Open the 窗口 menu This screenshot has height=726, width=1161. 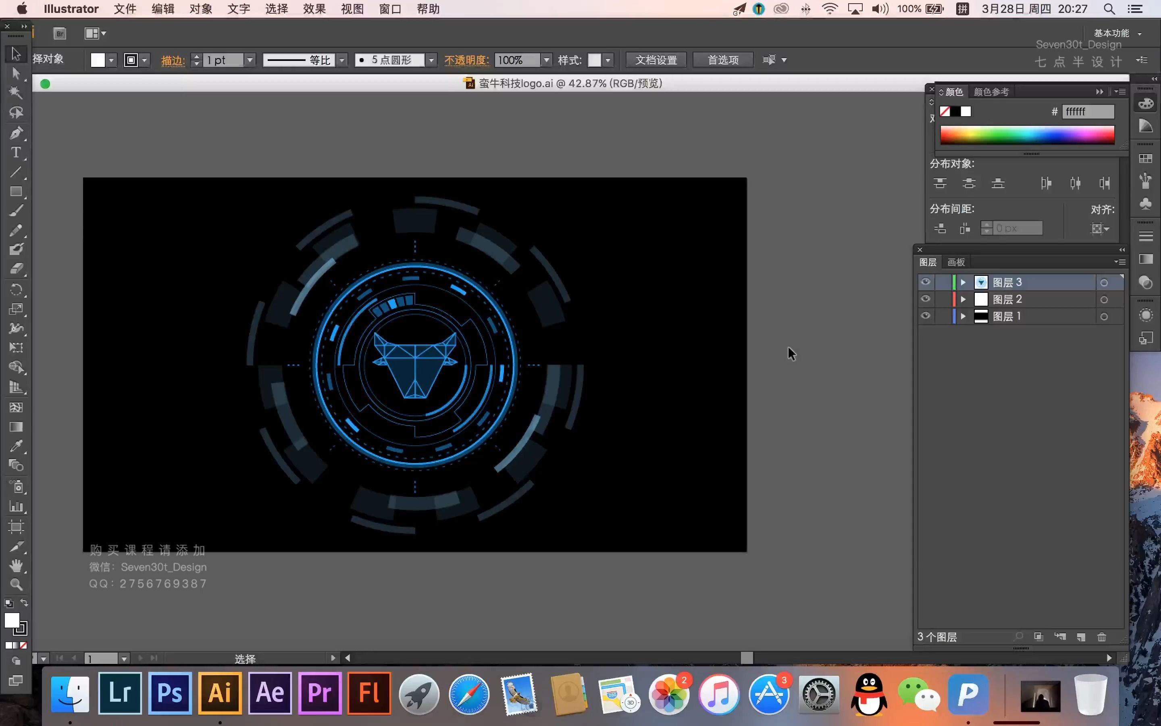point(390,8)
